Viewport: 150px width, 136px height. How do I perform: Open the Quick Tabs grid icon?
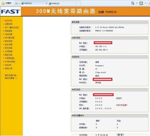coord(16,4)
